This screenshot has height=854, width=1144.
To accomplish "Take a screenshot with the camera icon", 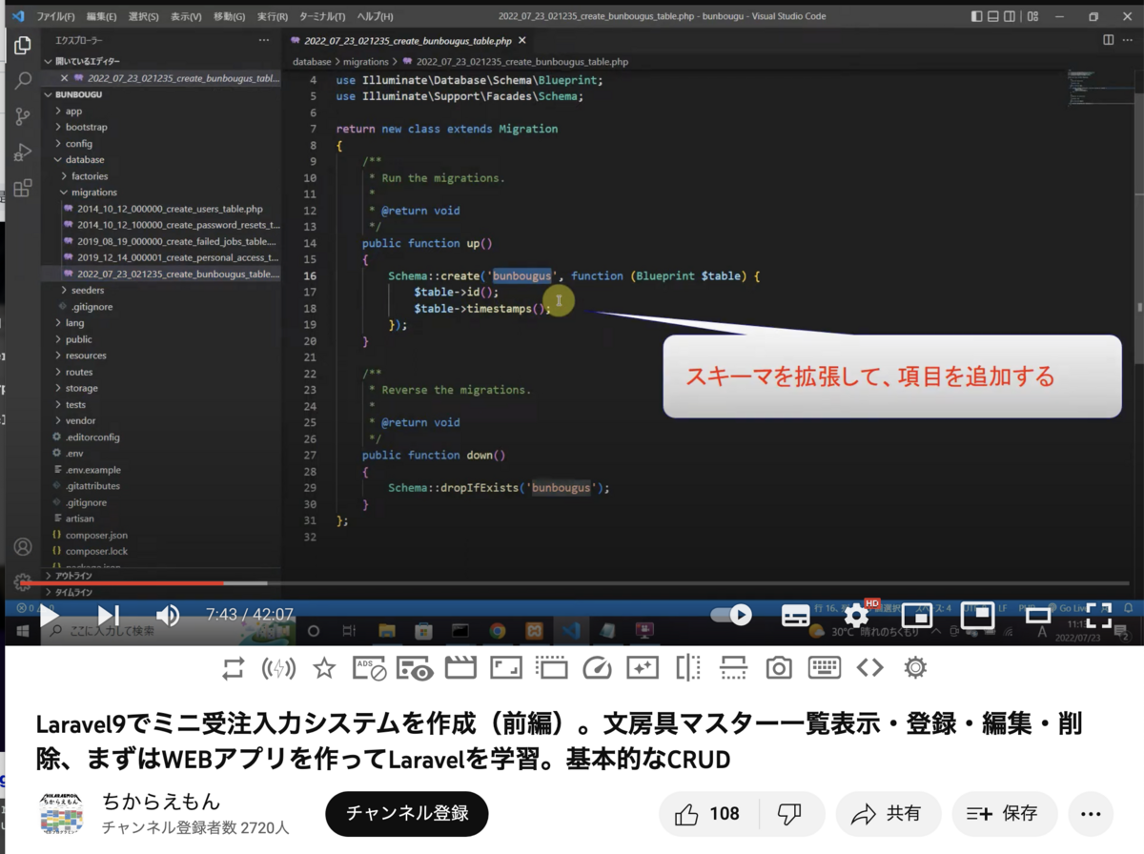I will coord(779,669).
